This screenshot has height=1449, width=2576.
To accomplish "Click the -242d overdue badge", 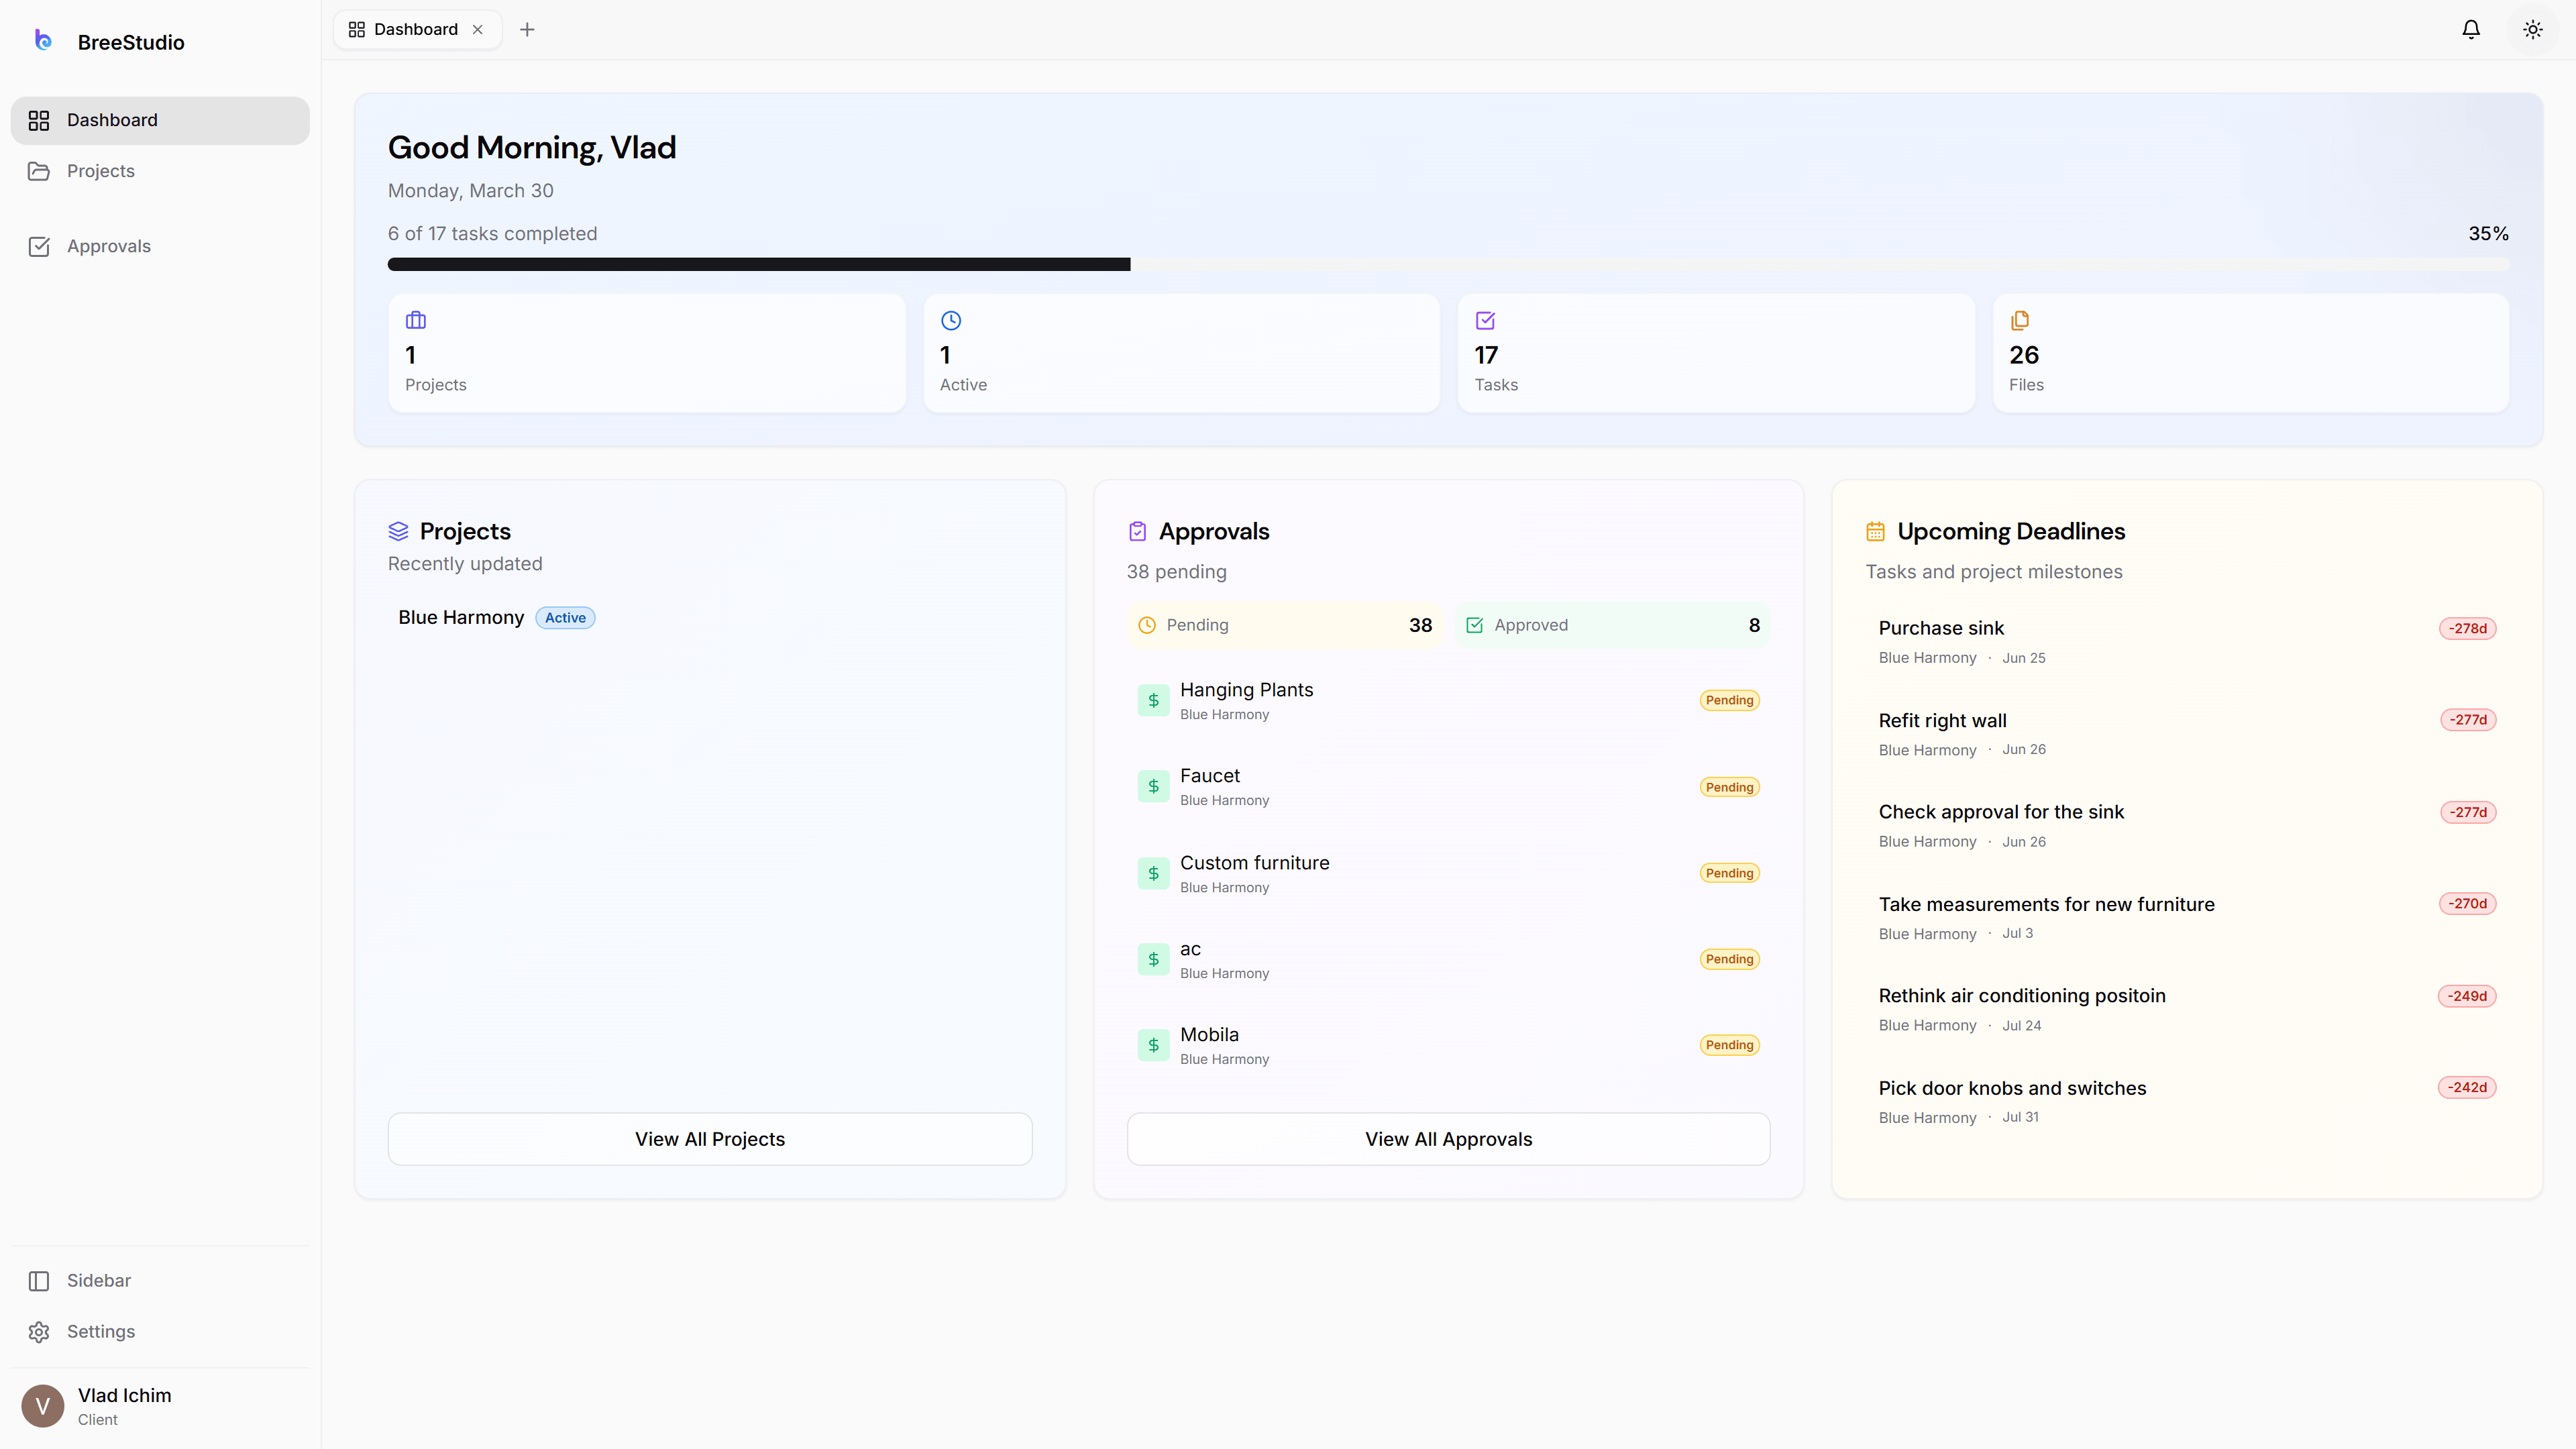I will pos(2467,1087).
